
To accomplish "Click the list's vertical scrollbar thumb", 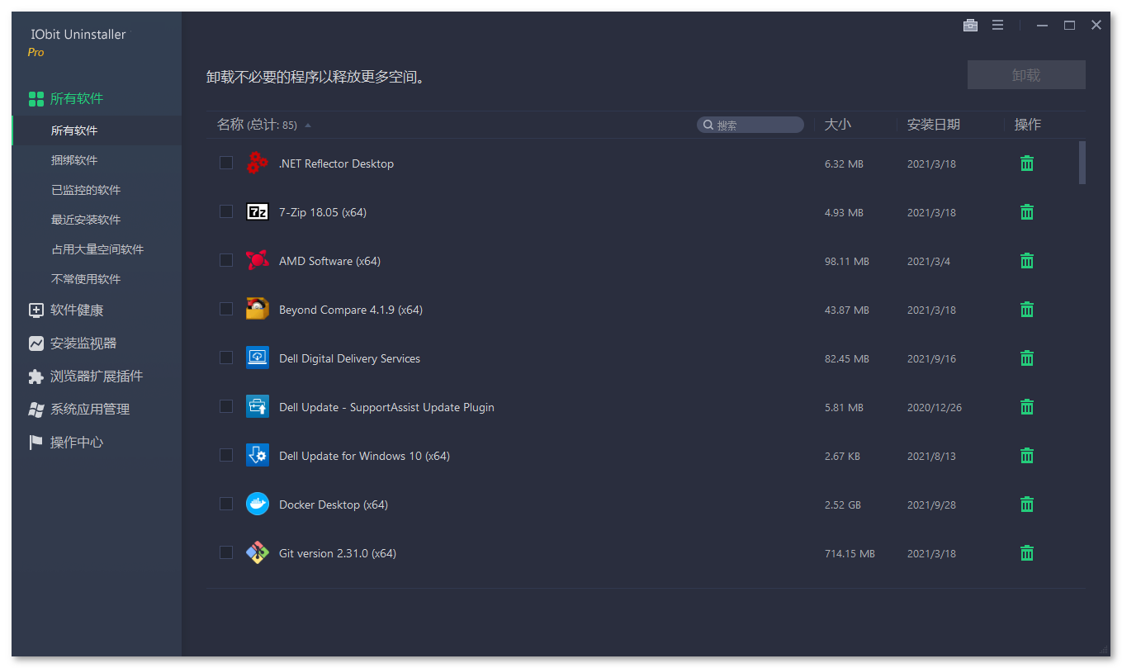I will click(x=1082, y=163).
